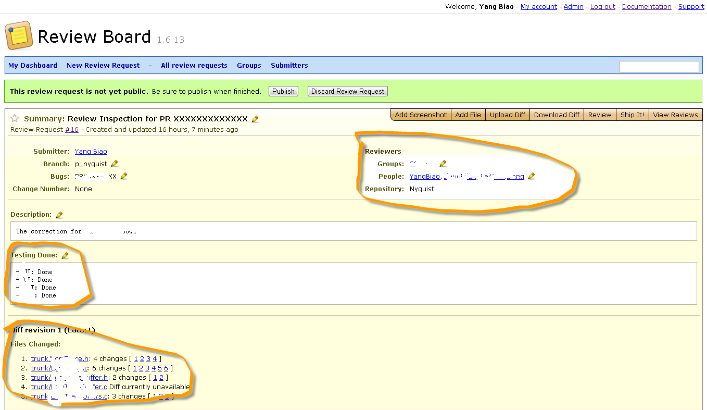Jump to change 6 of the second file

[166, 368]
